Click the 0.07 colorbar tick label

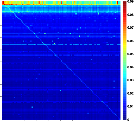pyautogui.click(x=130, y=28)
